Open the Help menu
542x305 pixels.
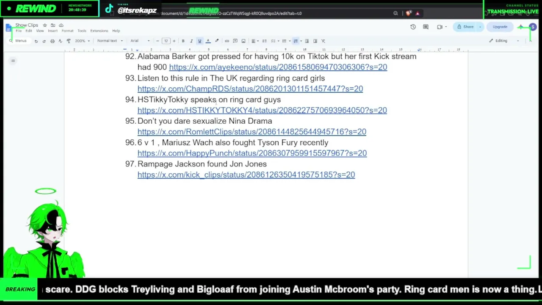(x=116, y=31)
